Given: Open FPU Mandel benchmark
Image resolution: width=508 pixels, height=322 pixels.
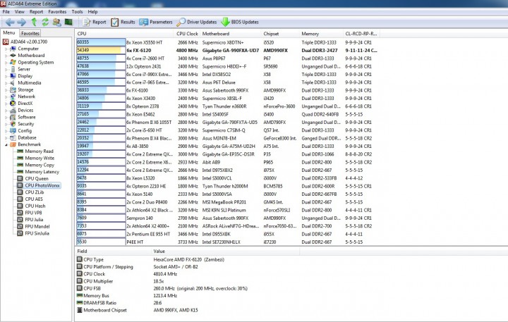Looking at the screenshot, I should [37, 227].
